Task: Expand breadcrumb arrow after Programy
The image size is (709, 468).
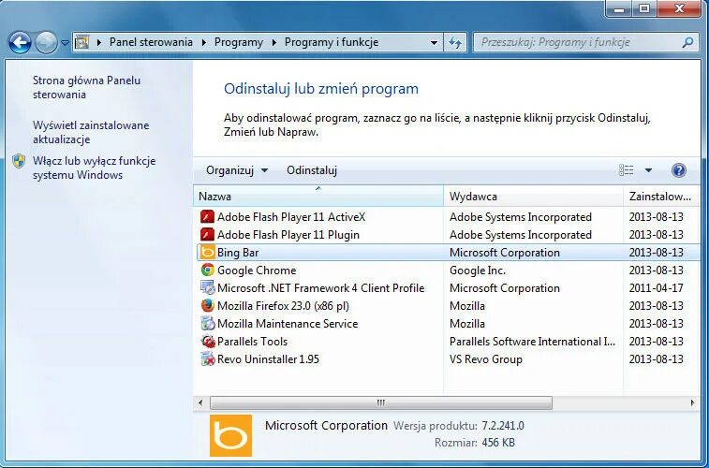Action: click(x=274, y=42)
